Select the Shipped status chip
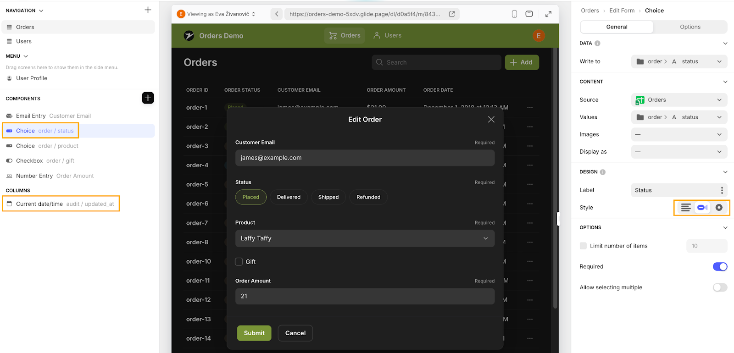The height and width of the screenshot is (353, 734). point(328,197)
